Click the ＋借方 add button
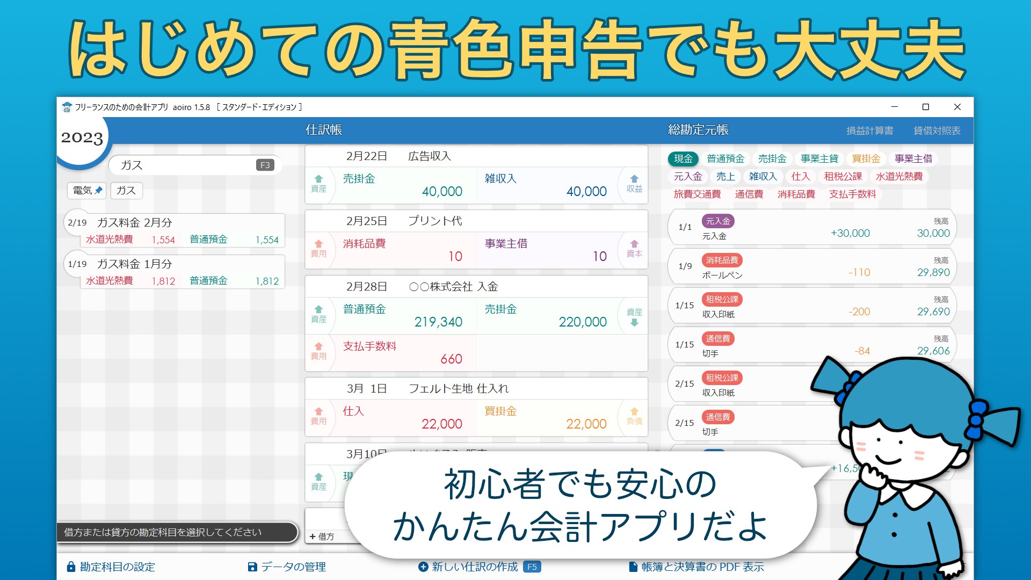 [x=322, y=536]
